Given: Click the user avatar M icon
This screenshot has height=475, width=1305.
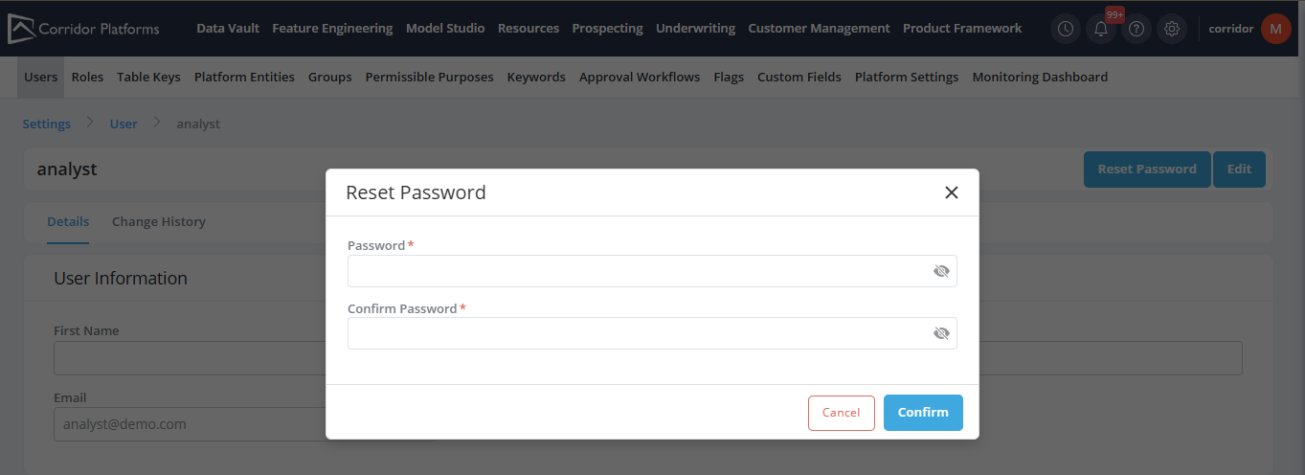Looking at the screenshot, I should click(x=1275, y=29).
